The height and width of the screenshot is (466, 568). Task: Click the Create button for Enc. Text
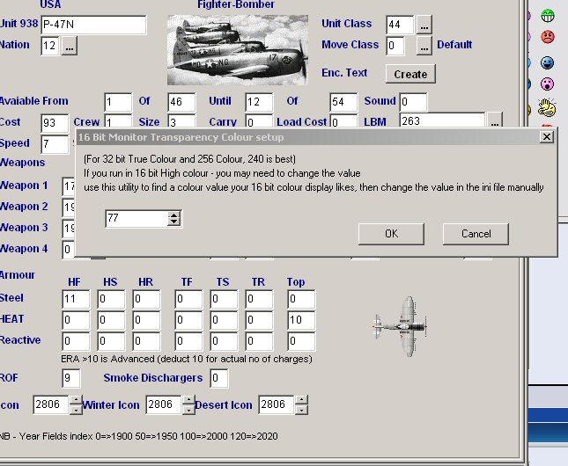coord(410,74)
